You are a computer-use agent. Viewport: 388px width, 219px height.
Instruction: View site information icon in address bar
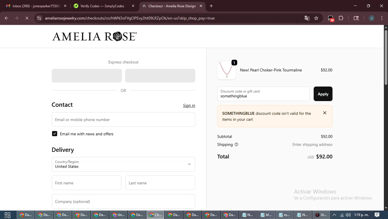(x=39, y=18)
